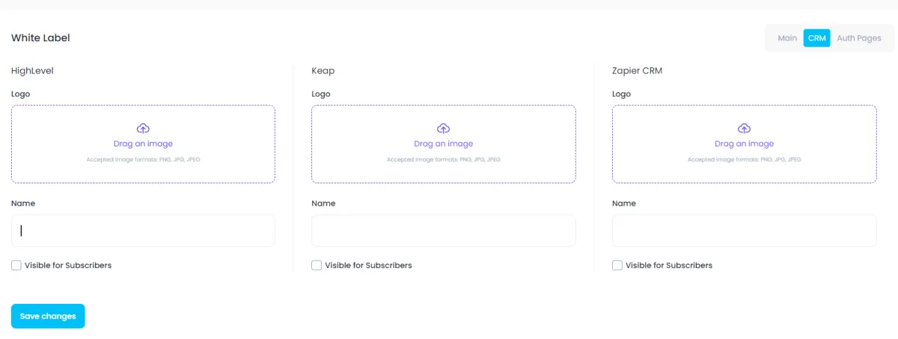Open the Auth Pages tab
Viewport: 898px width, 339px height.
pyautogui.click(x=859, y=38)
